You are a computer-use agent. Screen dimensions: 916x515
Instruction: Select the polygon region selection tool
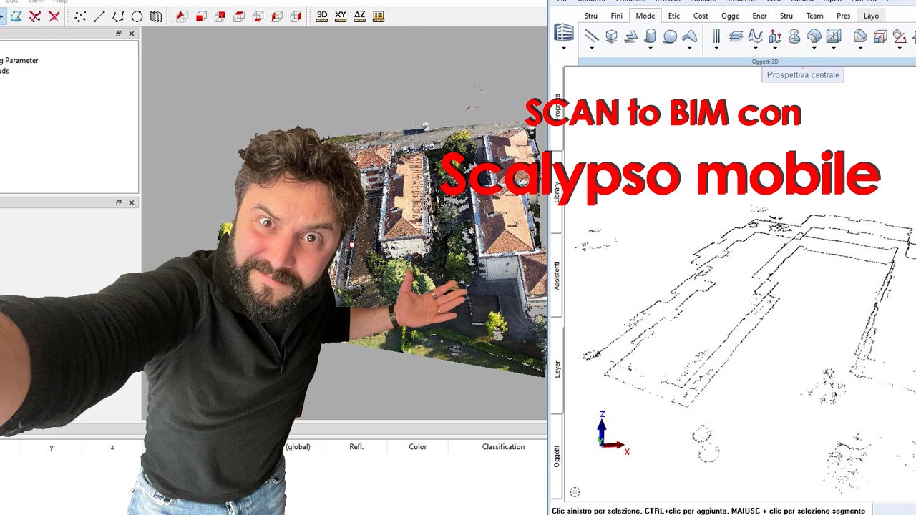(16, 16)
